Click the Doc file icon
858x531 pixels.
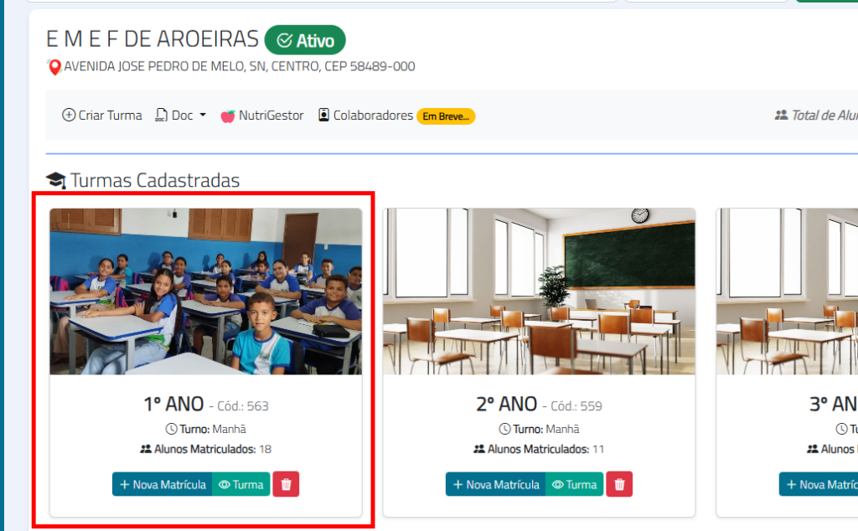(x=162, y=116)
